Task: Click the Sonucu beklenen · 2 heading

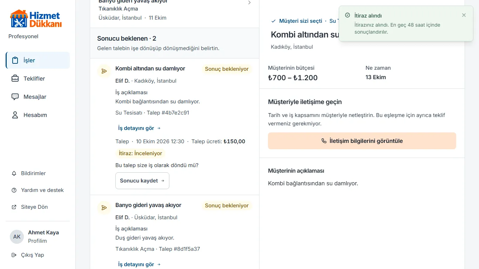Action: (x=127, y=39)
